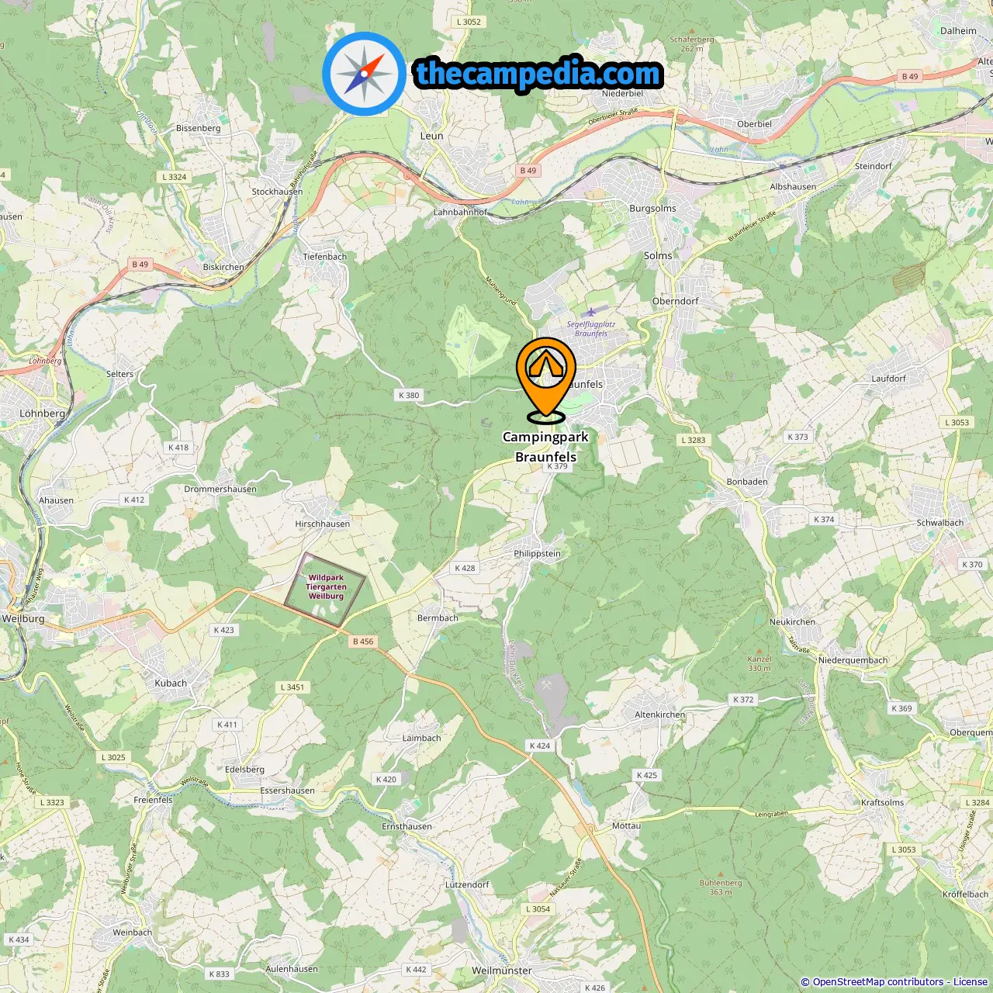Click the K 380 road shield

[x=409, y=395]
